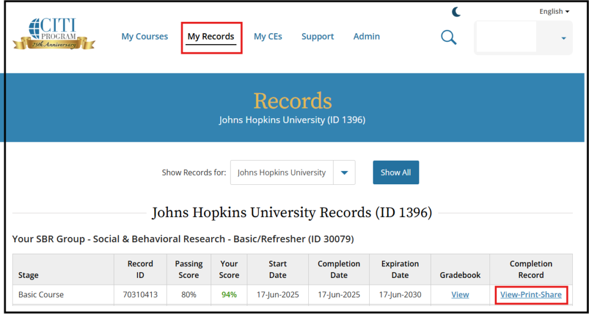
Task: Select the Johns Hopkins University combo box
Action: 293,173
